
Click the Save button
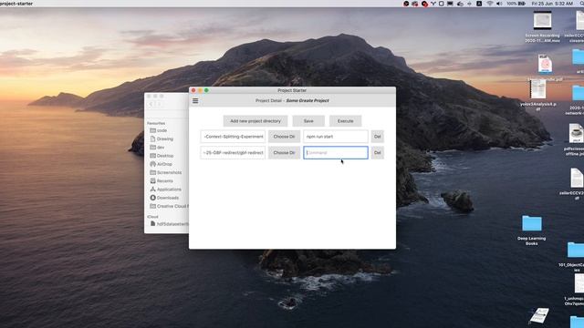308,121
